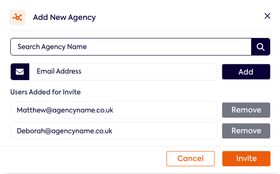Click the separator line above Cancel and Invite
280x174 pixels.
point(140,146)
